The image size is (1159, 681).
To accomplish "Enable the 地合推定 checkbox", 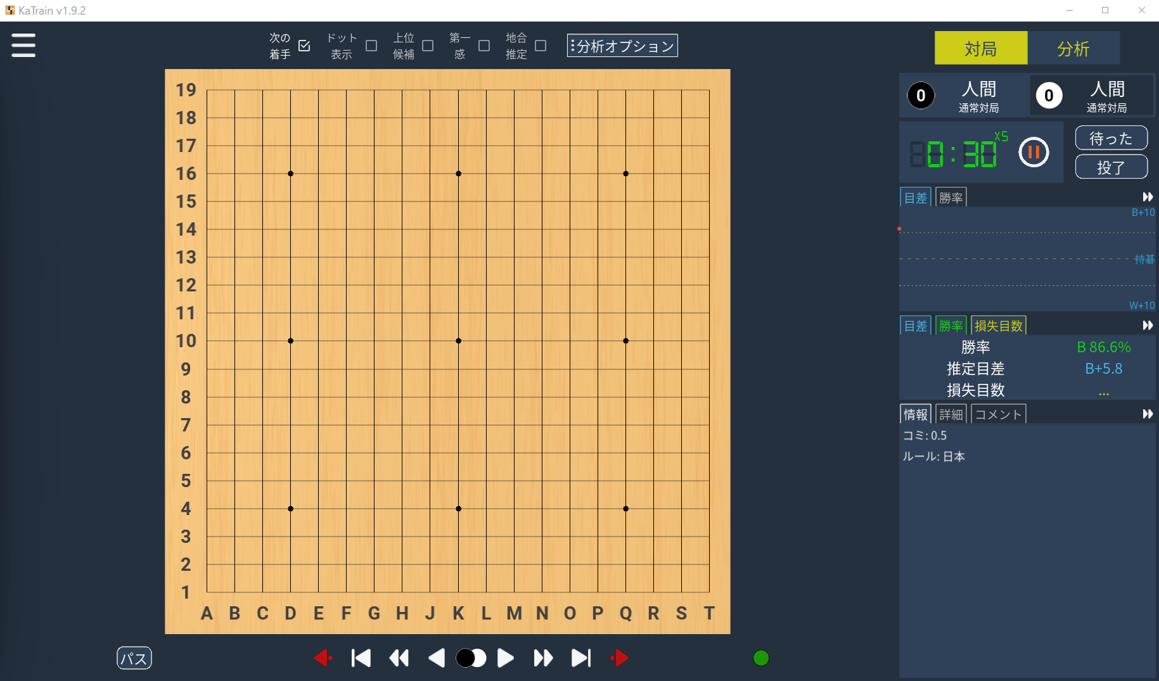I will [x=541, y=46].
